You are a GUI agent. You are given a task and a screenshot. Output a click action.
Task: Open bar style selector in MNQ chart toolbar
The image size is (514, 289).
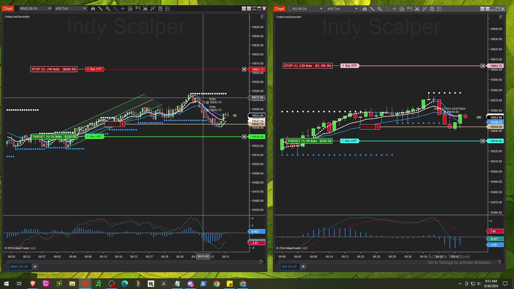point(93,8)
